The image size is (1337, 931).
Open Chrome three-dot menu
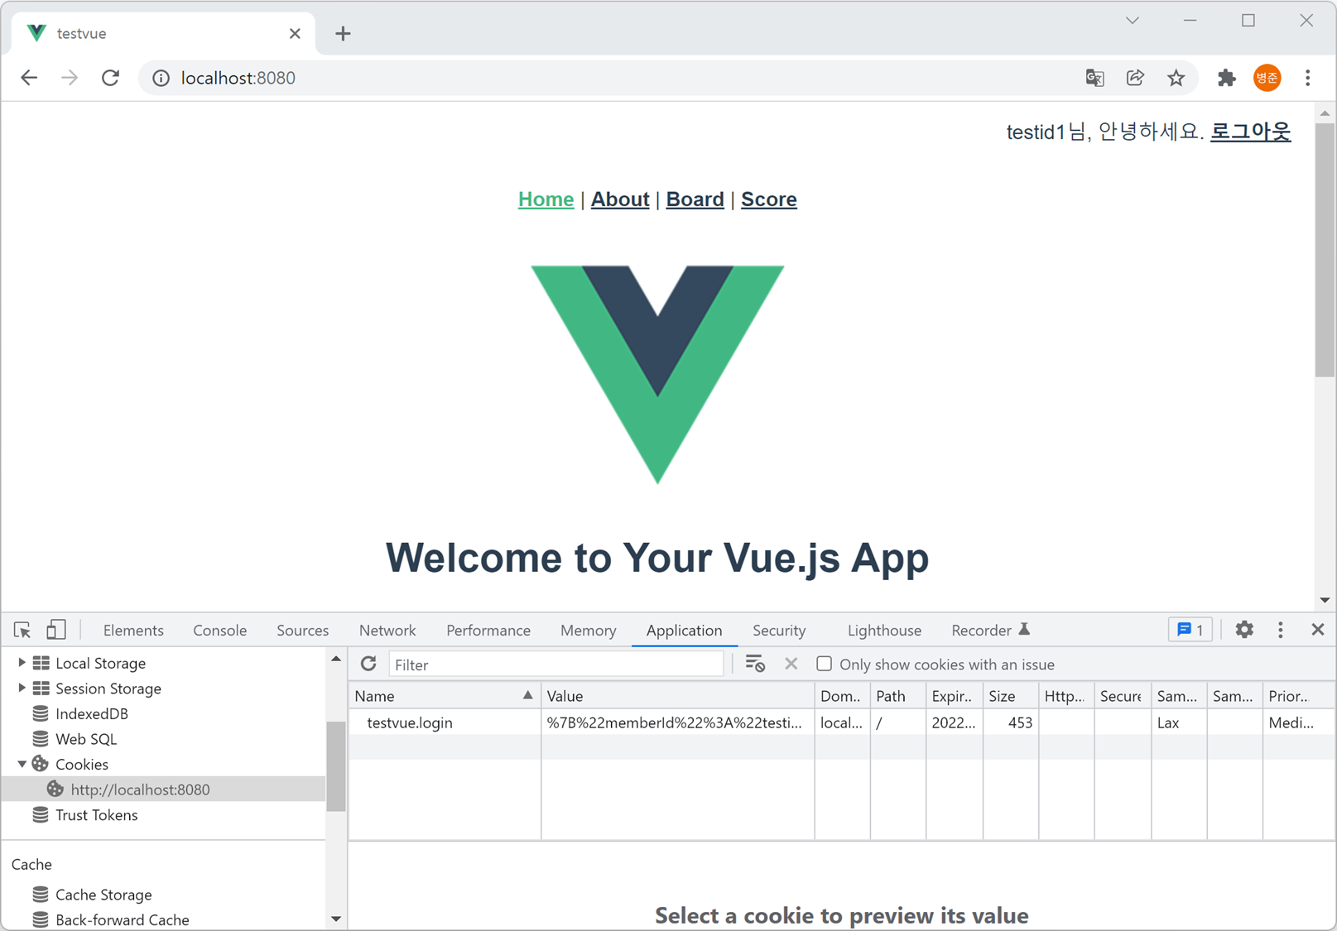tap(1308, 78)
